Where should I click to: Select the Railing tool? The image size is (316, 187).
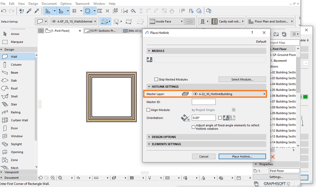[16, 112]
